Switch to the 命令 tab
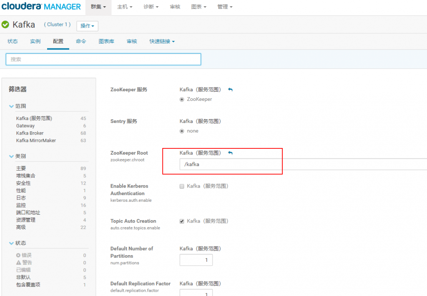The width and height of the screenshot is (427, 296). pyautogui.click(x=81, y=41)
